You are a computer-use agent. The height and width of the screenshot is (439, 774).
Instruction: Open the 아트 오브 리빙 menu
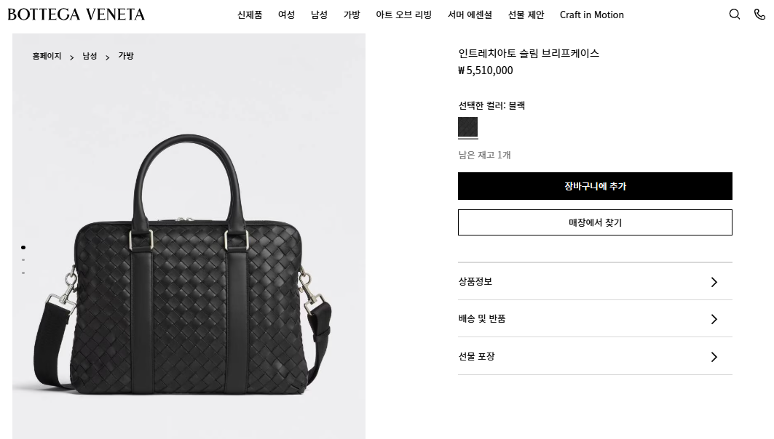pos(404,15)
